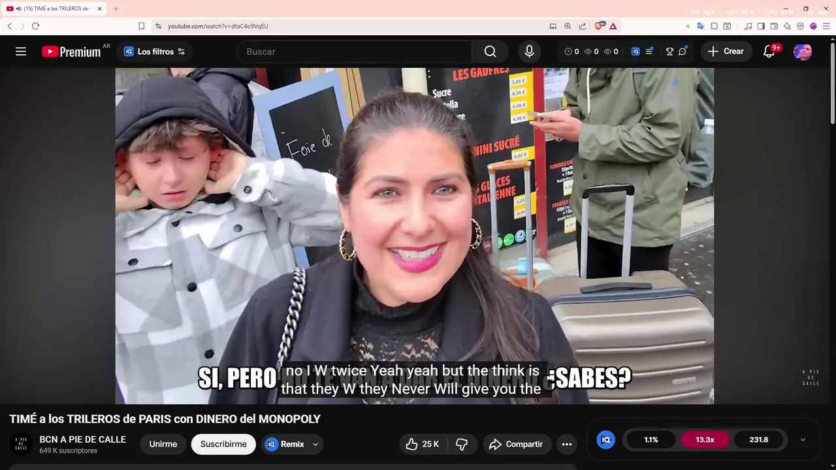Open the YouTube guide hamburger menu

[21, 52]
